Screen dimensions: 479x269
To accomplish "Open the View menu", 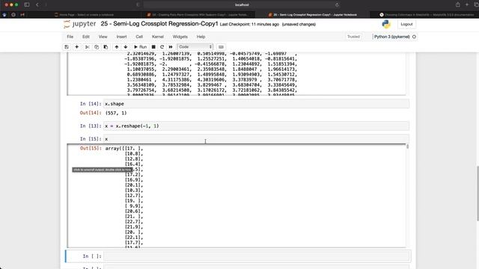I will 103,37.
